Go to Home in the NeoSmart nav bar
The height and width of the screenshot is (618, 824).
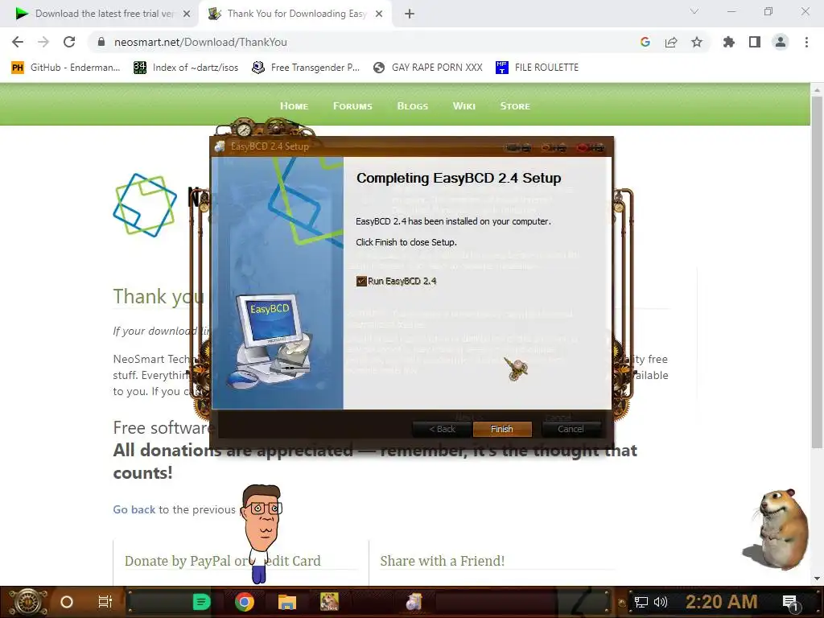point(294,106)
